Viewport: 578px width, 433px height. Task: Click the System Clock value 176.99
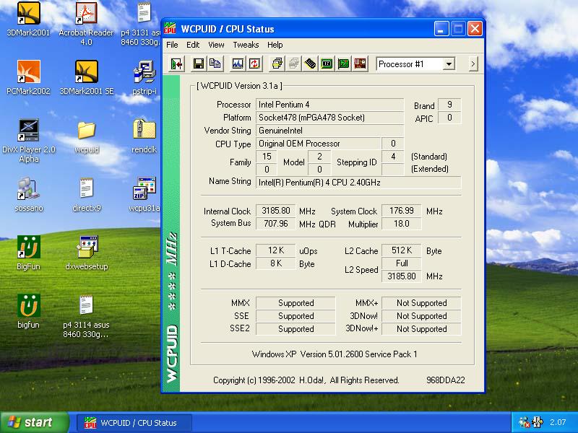tap(402, 211)
